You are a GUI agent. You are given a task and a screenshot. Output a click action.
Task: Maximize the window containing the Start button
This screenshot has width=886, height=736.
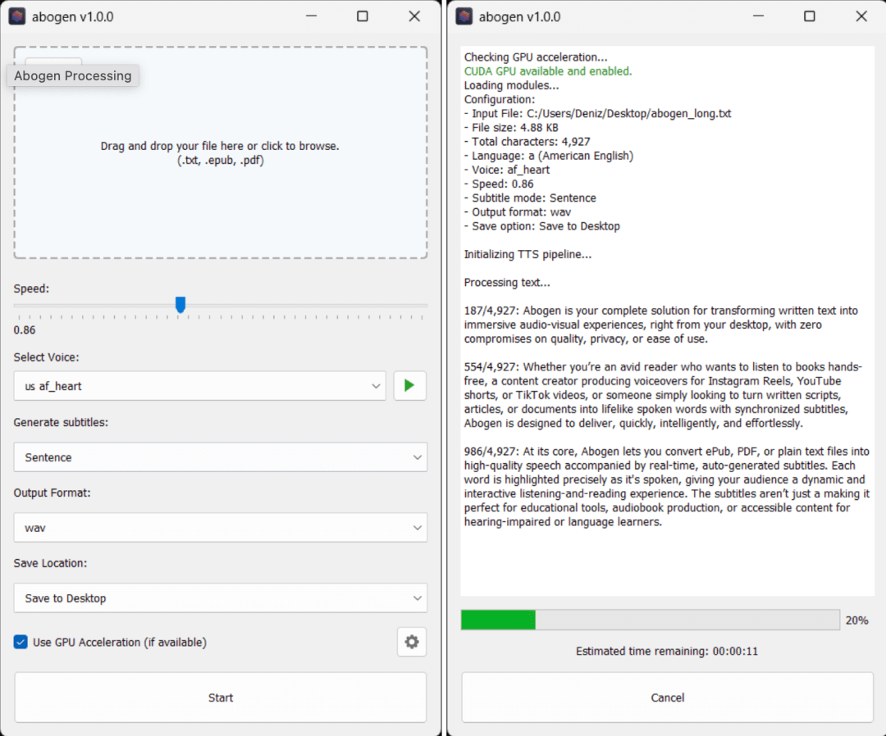363,16
